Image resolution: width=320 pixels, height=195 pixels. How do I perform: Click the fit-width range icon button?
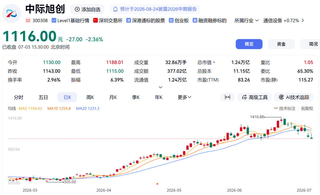pyautogui.click(x=228, y=97)
